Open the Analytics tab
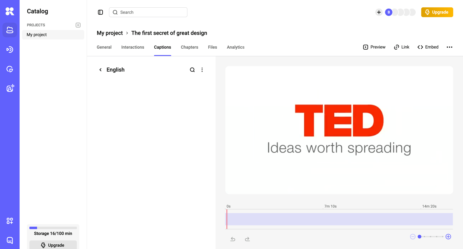The width and height of the screenshot is (463, 249). point(235,47)
